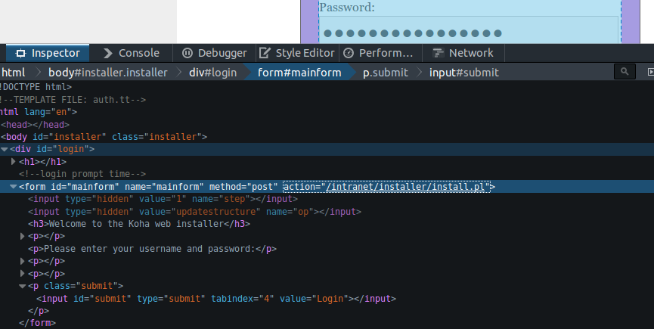Click the form action attribute value
The width and height of the screenshot is (654, 329).
(408, 187)
